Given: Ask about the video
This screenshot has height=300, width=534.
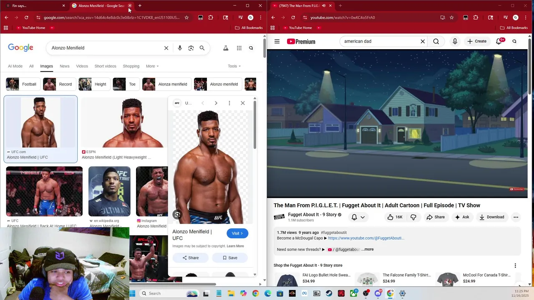Looking at the screenshot, I should 462,217.
